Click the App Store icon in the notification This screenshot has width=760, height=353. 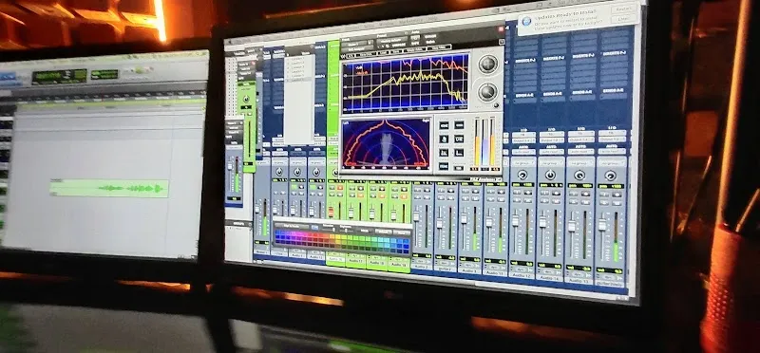[526, 21]
